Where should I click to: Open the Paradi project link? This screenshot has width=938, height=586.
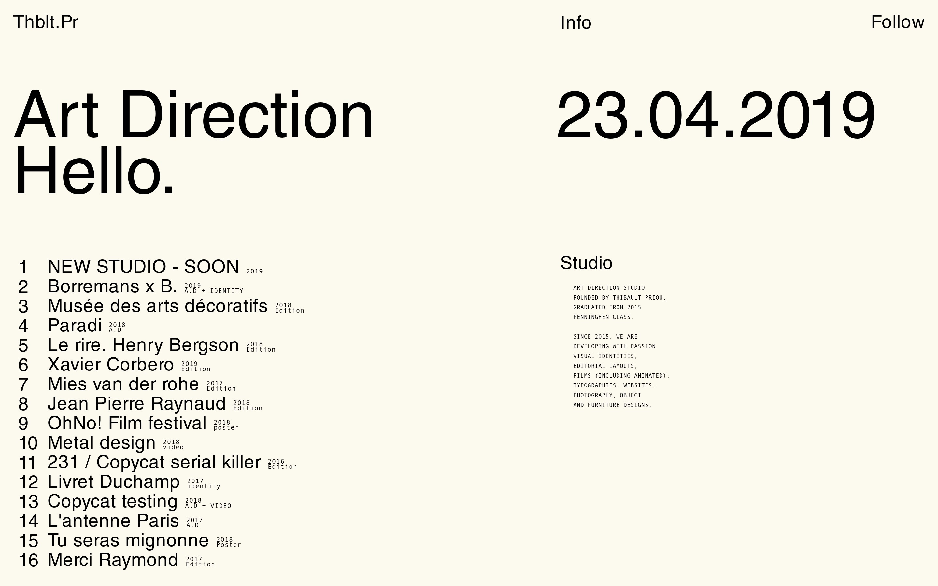75,326
